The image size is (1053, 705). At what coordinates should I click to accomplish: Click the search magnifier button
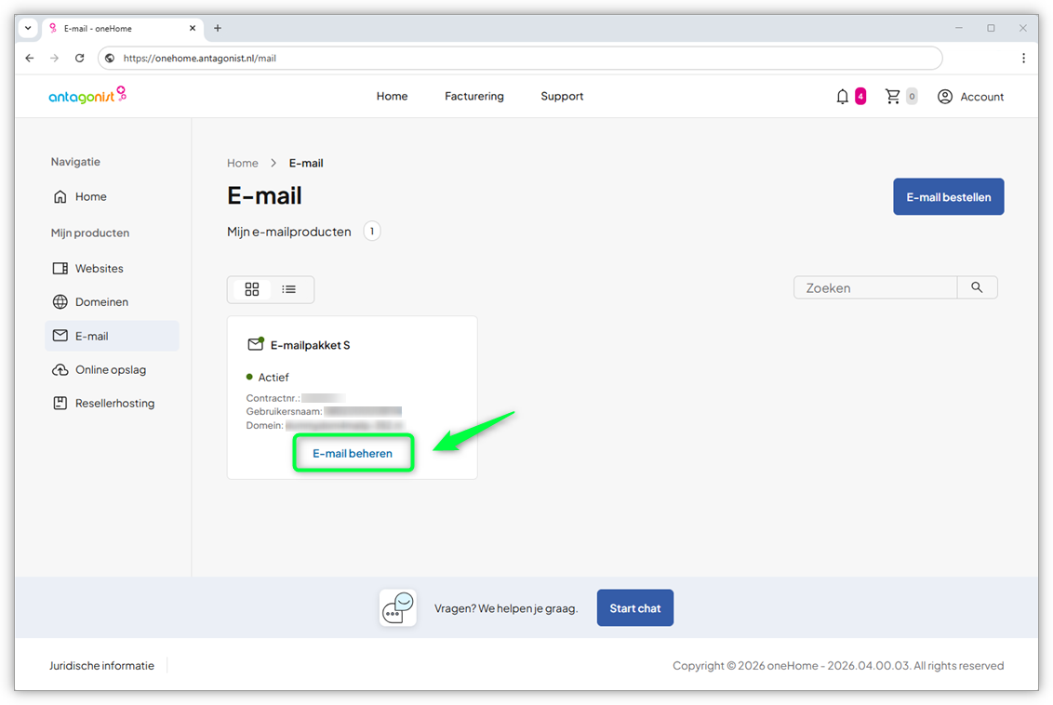977,287
